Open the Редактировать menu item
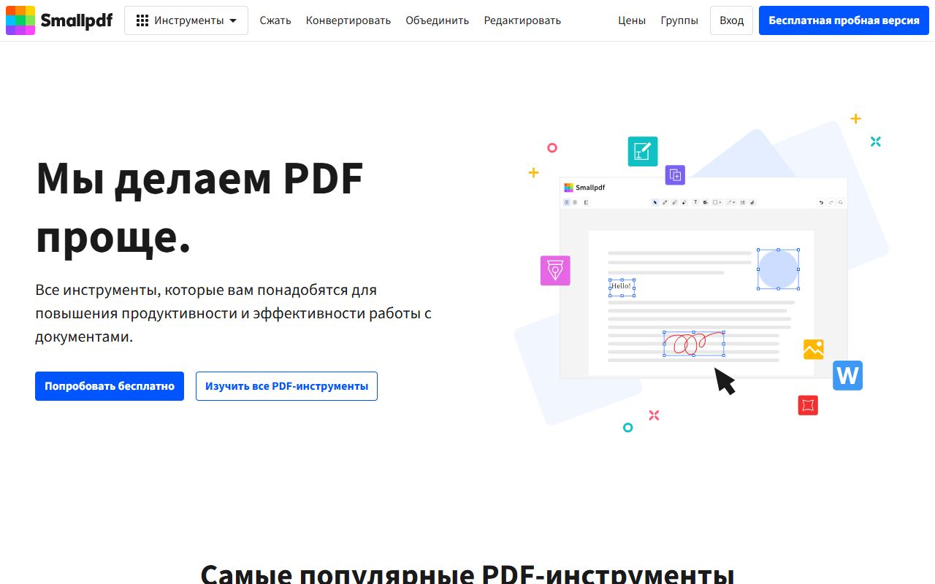The width and height of the screenshot is (935, 584). point(522,20)
